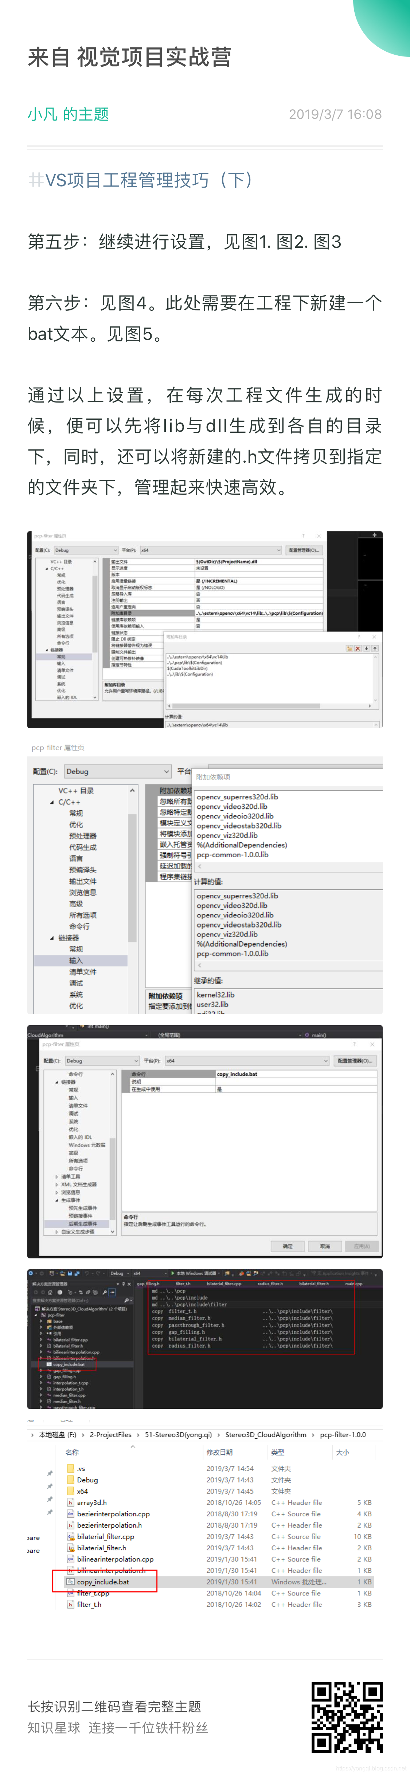Viewport: 410px width, 1775px height.
Task: Click the horizontal scrollbar in 附加库目录 editor
Action: pos(270,706)
